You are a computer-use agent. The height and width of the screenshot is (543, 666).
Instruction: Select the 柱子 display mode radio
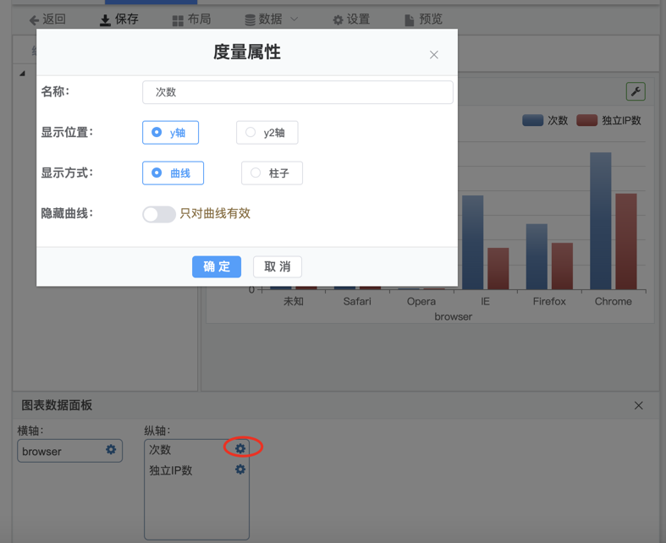point(272,173)
